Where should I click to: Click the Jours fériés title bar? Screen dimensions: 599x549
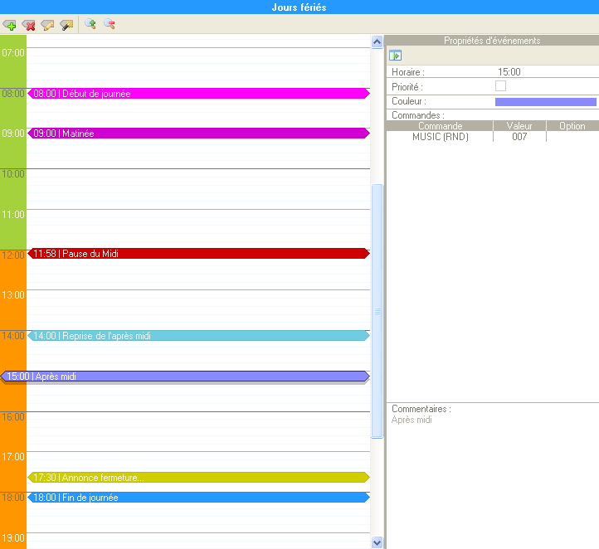(x=299, y=7)
